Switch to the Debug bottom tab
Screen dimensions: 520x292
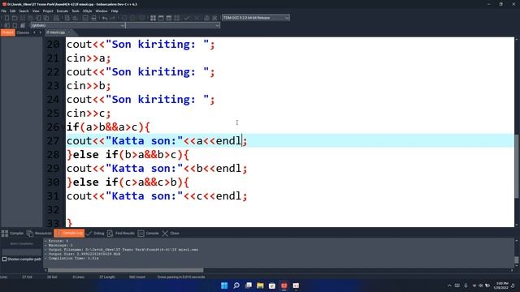pos(96,234)
